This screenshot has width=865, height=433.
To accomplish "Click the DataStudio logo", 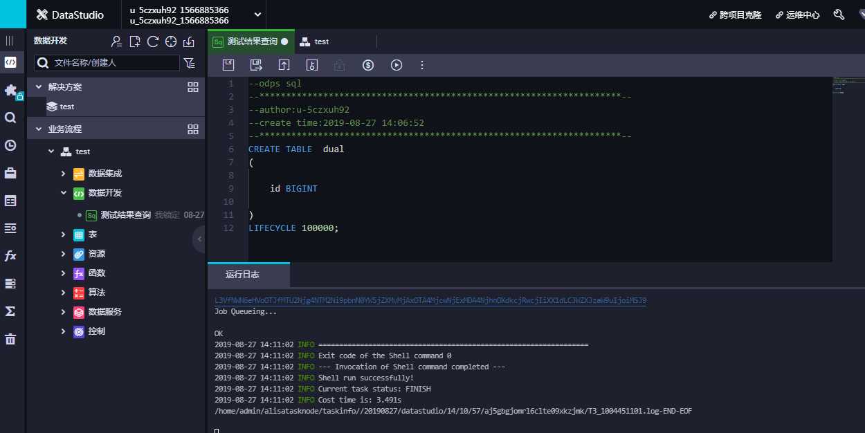I will (70, 15).
